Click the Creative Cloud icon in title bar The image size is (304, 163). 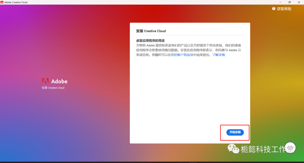[x=2, y=2]
